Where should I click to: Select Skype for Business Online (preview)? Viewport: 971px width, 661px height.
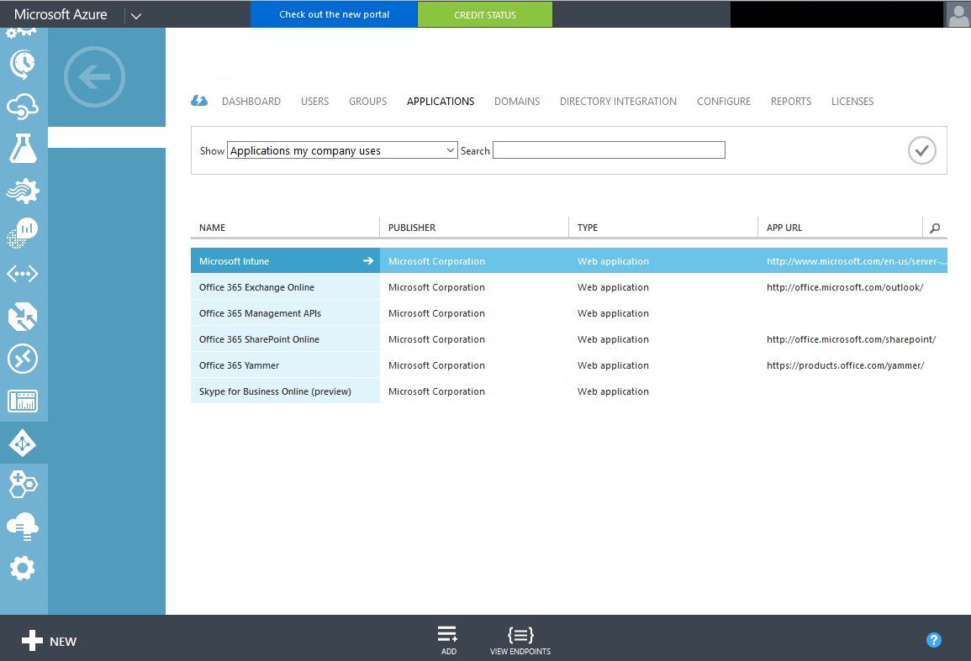click(x=569, y=391)
